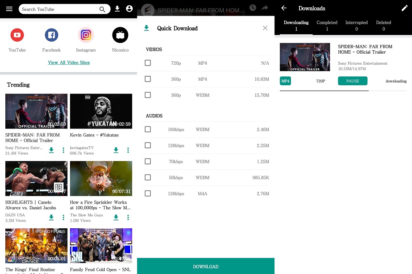Click the green DOWNLOAD button
This screenshot has height=274, width=412.
pyautogui.click(x=206, y=266)
